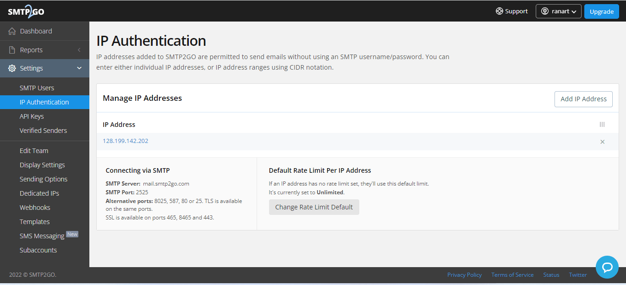Image resolution: width=626 pixels, height=285 pixels.
Task: Open Twitter footer link
Action: [578, 275]
